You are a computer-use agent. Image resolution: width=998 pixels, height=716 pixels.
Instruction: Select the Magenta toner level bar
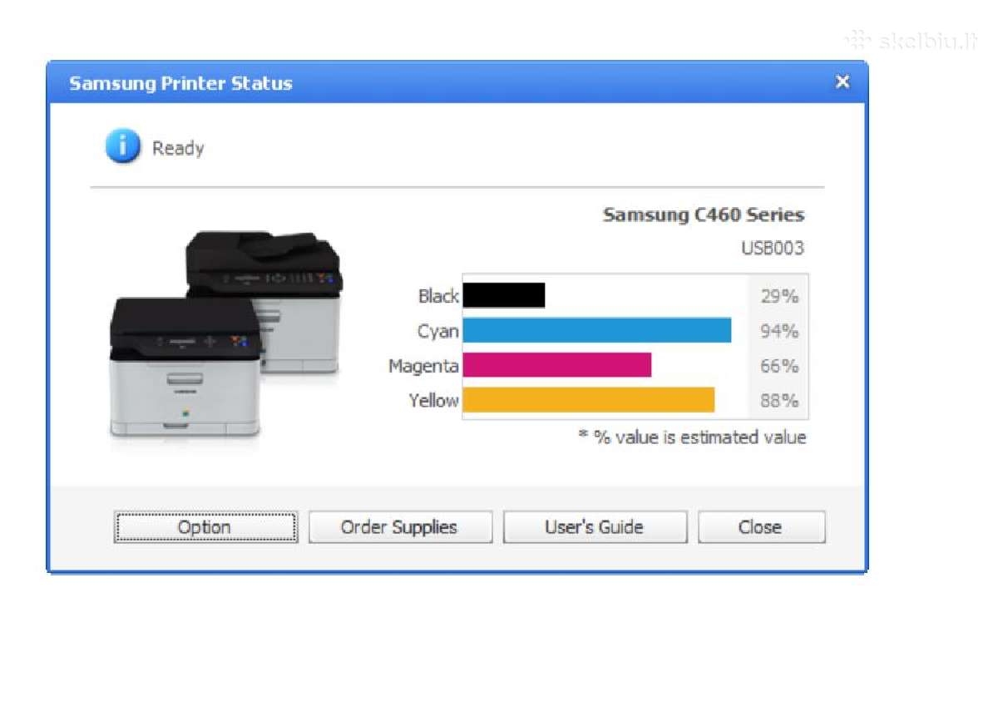[557, 365]
